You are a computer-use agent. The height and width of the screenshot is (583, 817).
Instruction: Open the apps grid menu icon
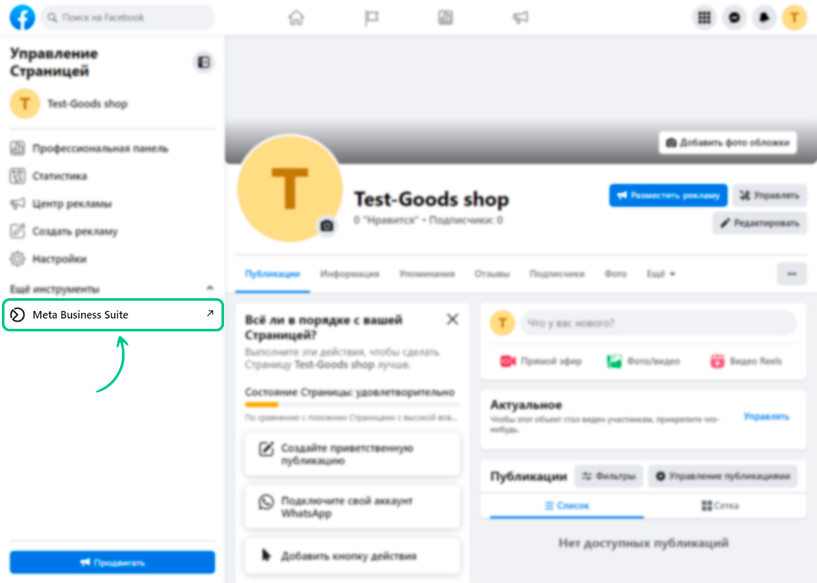705,18
